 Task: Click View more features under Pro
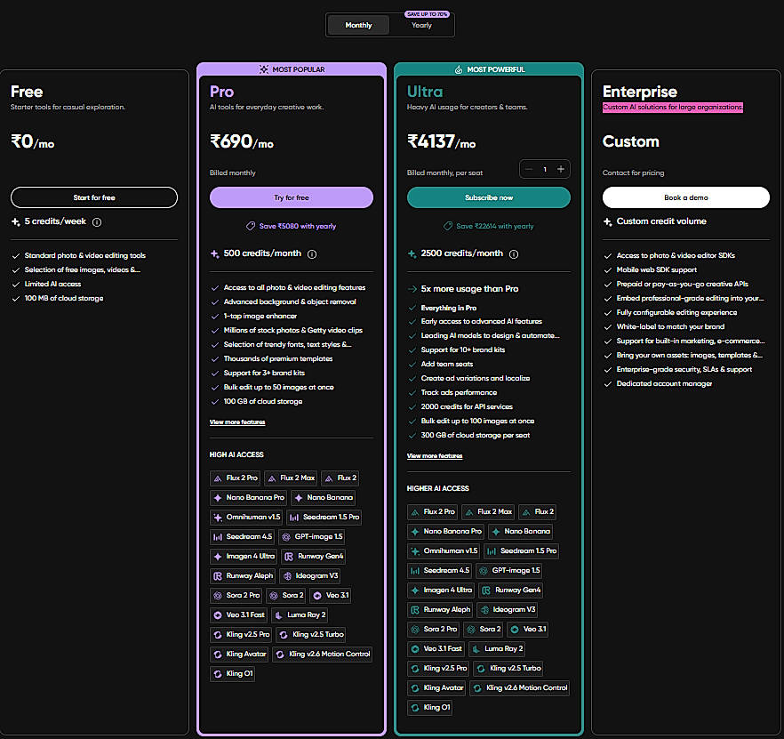tap(237, 422)
